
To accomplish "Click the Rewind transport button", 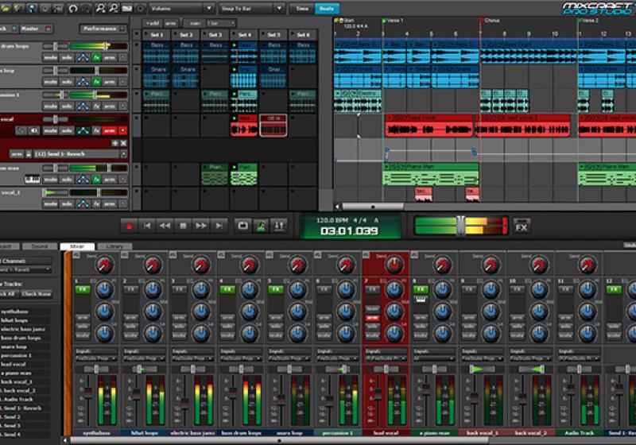I will pos(165,226).
